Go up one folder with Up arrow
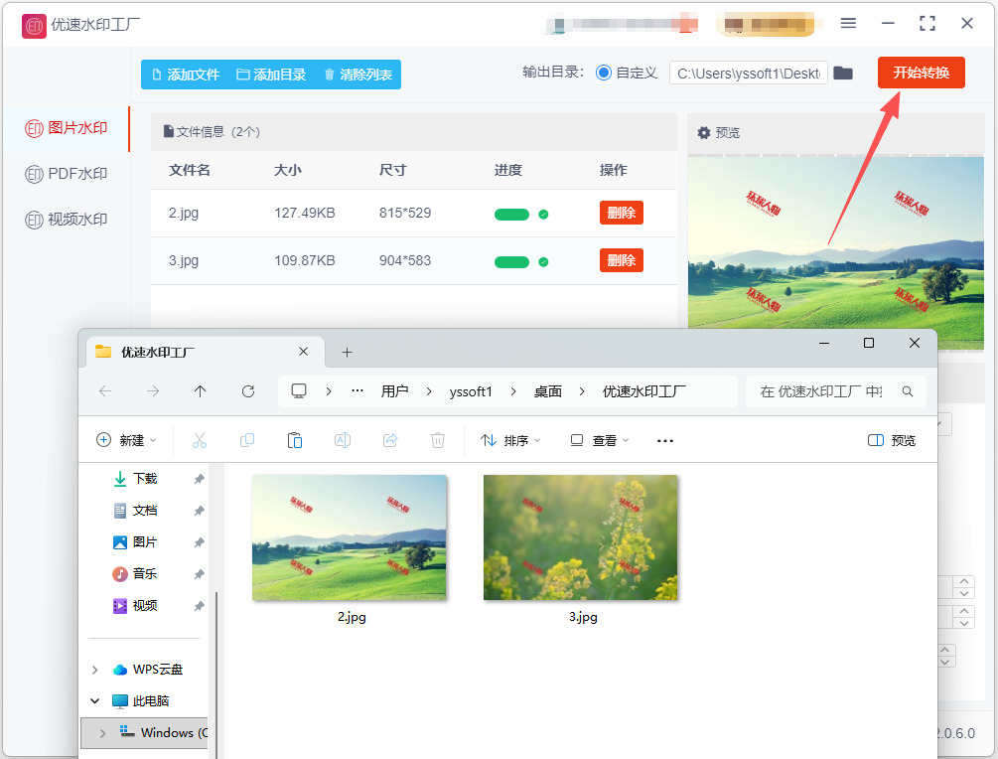Viewport: 998px width, 759px height. click(x=201, y=391)
